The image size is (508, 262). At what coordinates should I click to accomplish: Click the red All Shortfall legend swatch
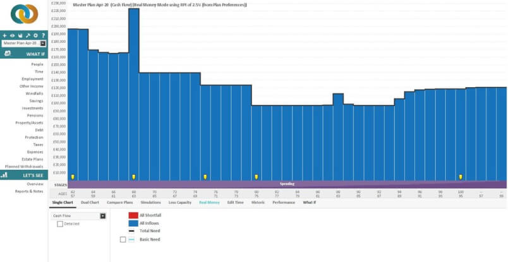click(133, 215)
